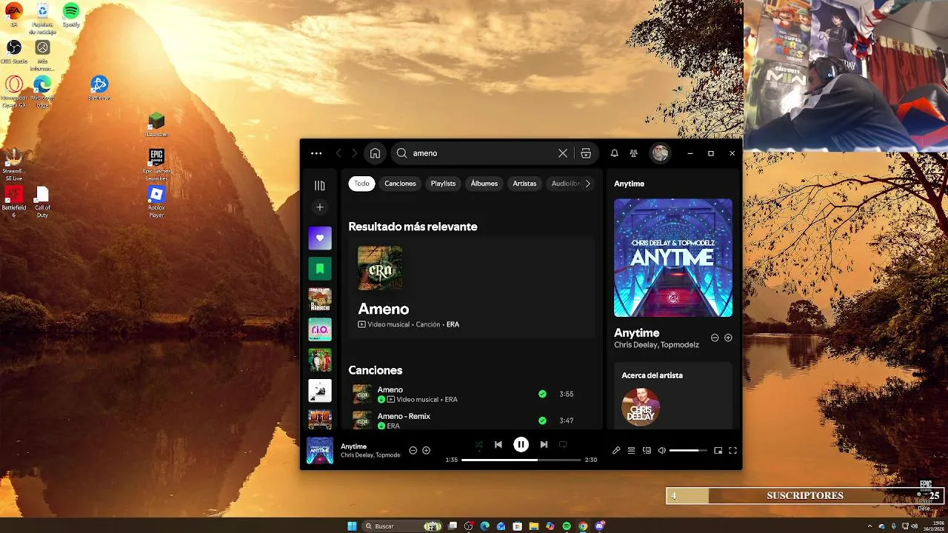Click the minus-circle icon in the right panel
The image size is (948, 533).
coord(715,338)
